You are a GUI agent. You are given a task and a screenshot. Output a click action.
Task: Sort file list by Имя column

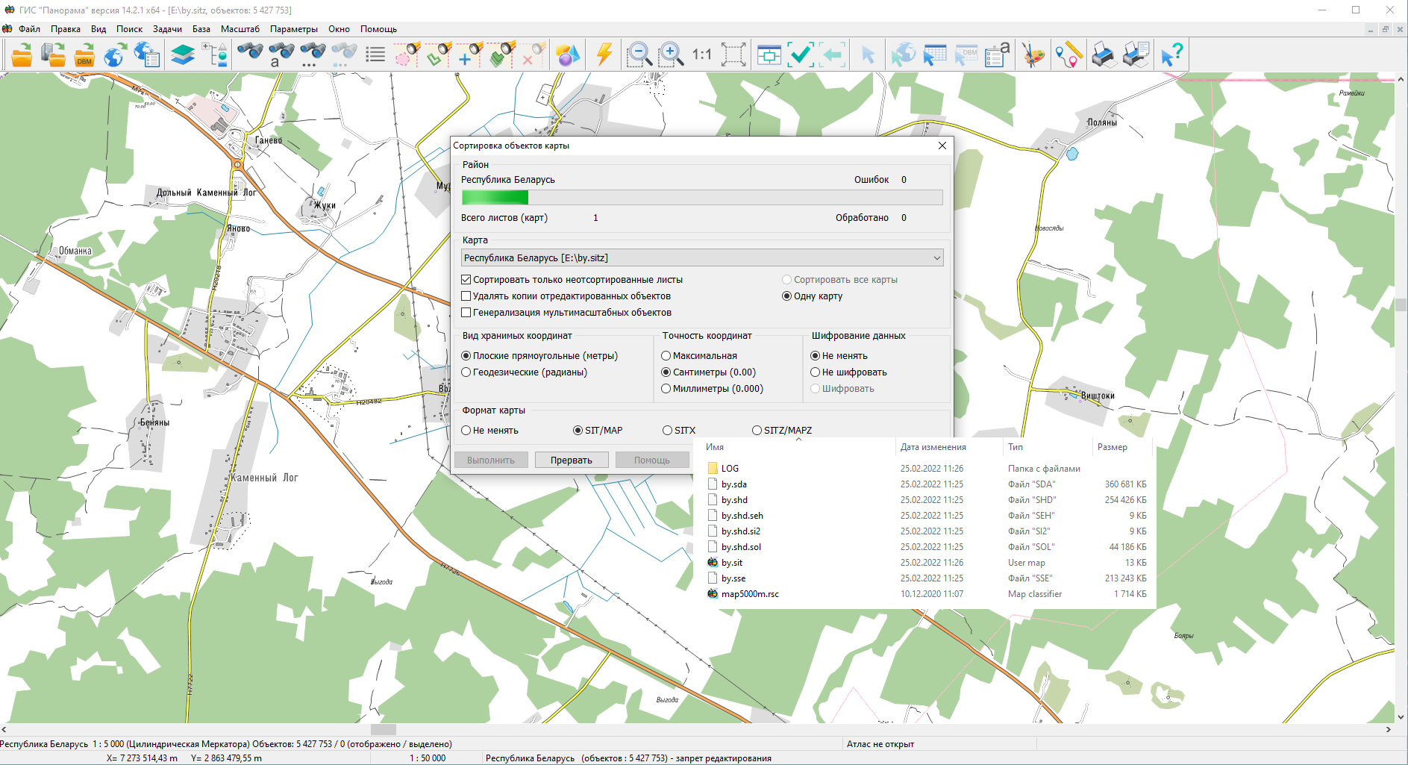point(715,447)
